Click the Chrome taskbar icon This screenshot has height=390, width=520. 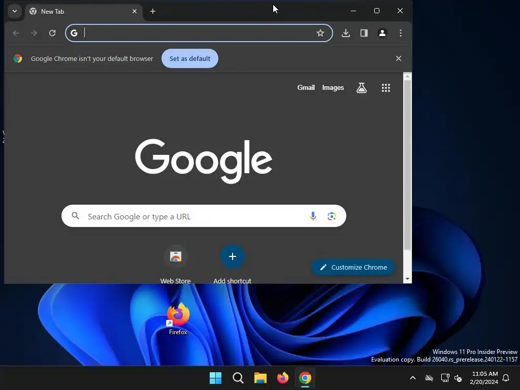(x=305, y=378)
